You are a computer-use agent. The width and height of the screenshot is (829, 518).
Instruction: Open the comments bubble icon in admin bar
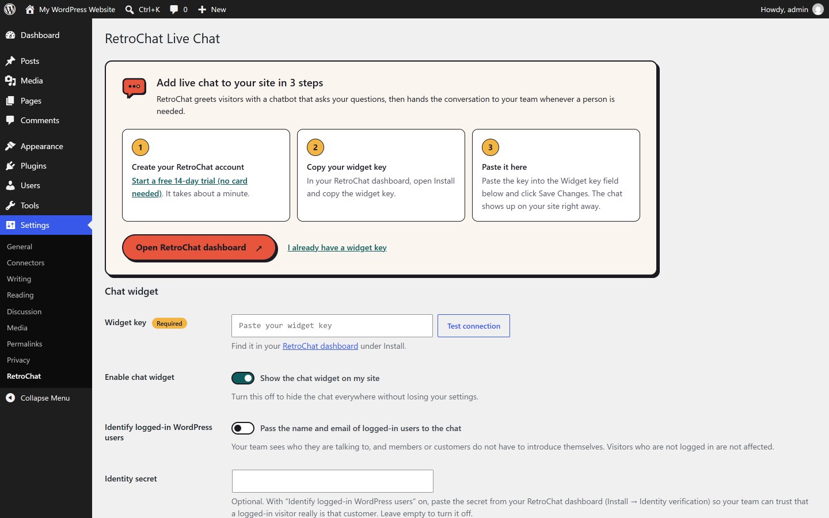click(x=174, y=9)
